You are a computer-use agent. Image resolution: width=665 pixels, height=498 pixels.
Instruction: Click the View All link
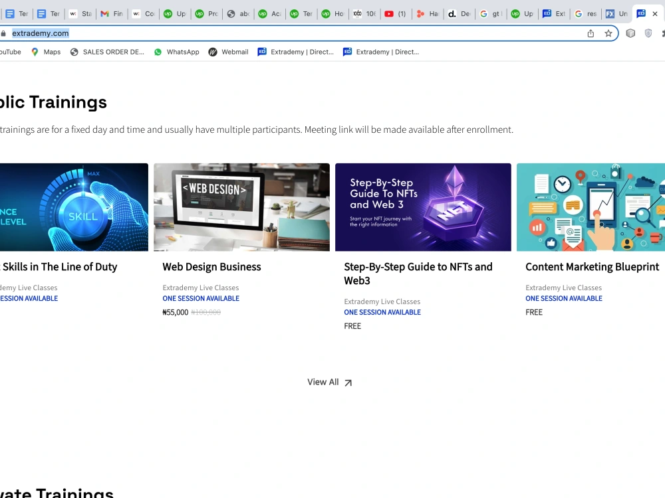[x=330, y=382]
